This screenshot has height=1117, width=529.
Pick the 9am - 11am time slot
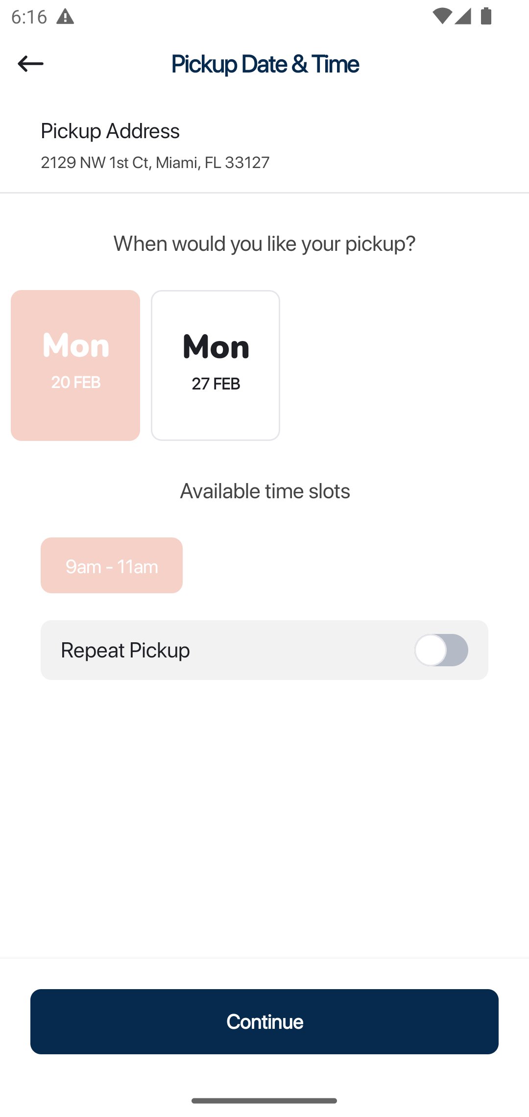coord(112,565)
